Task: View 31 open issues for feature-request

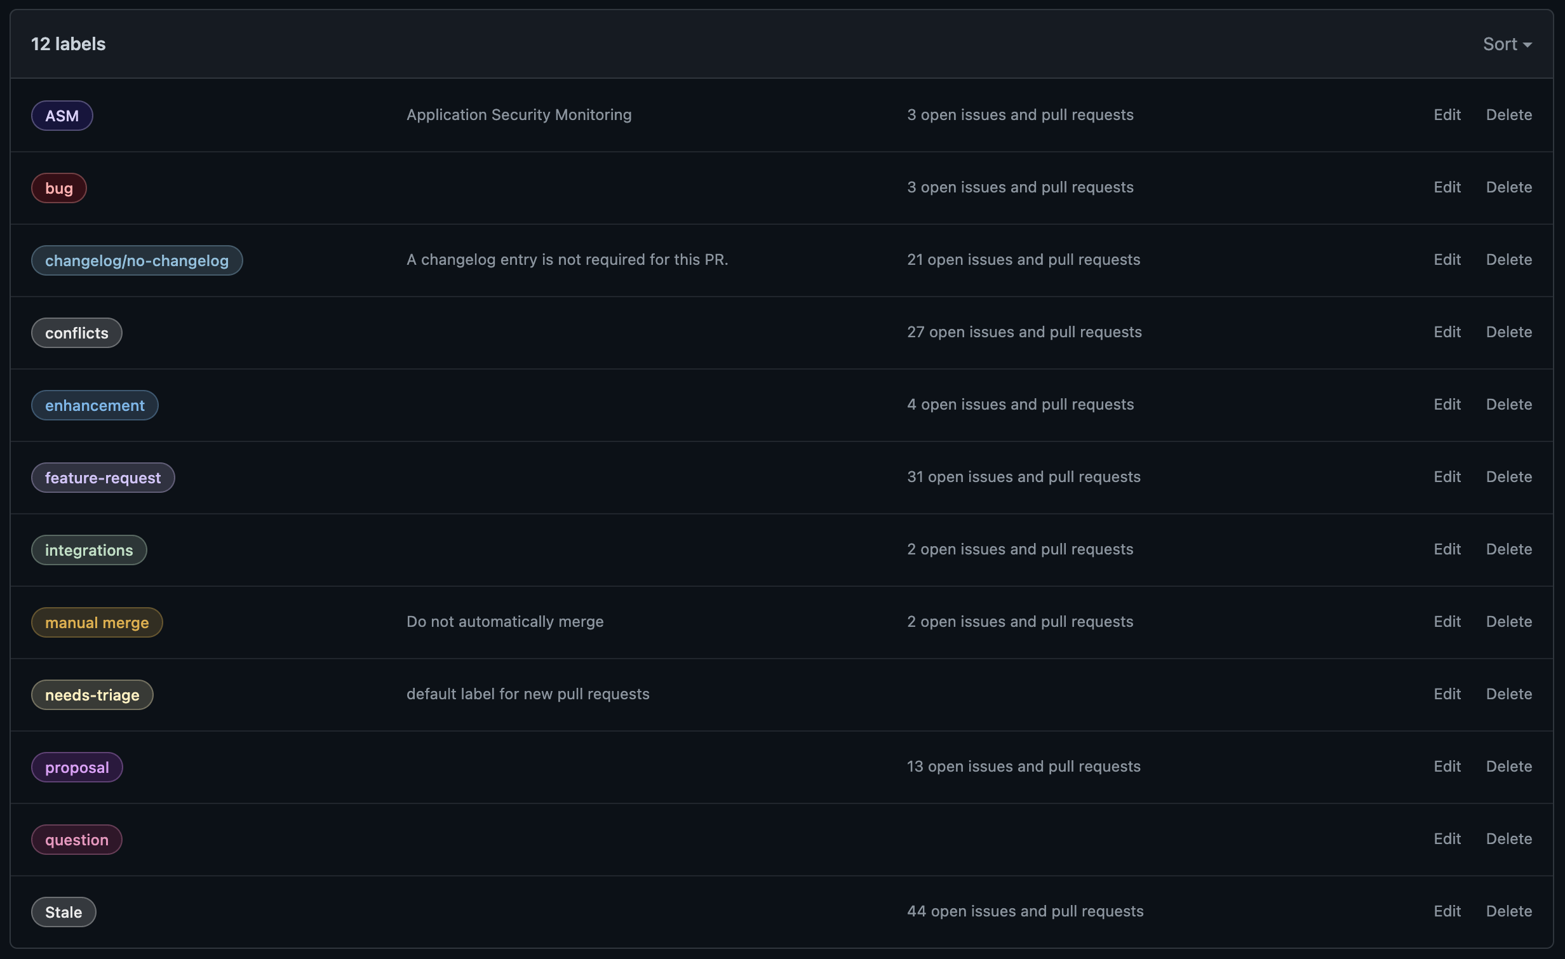Action: click(x=1023, y=477)
